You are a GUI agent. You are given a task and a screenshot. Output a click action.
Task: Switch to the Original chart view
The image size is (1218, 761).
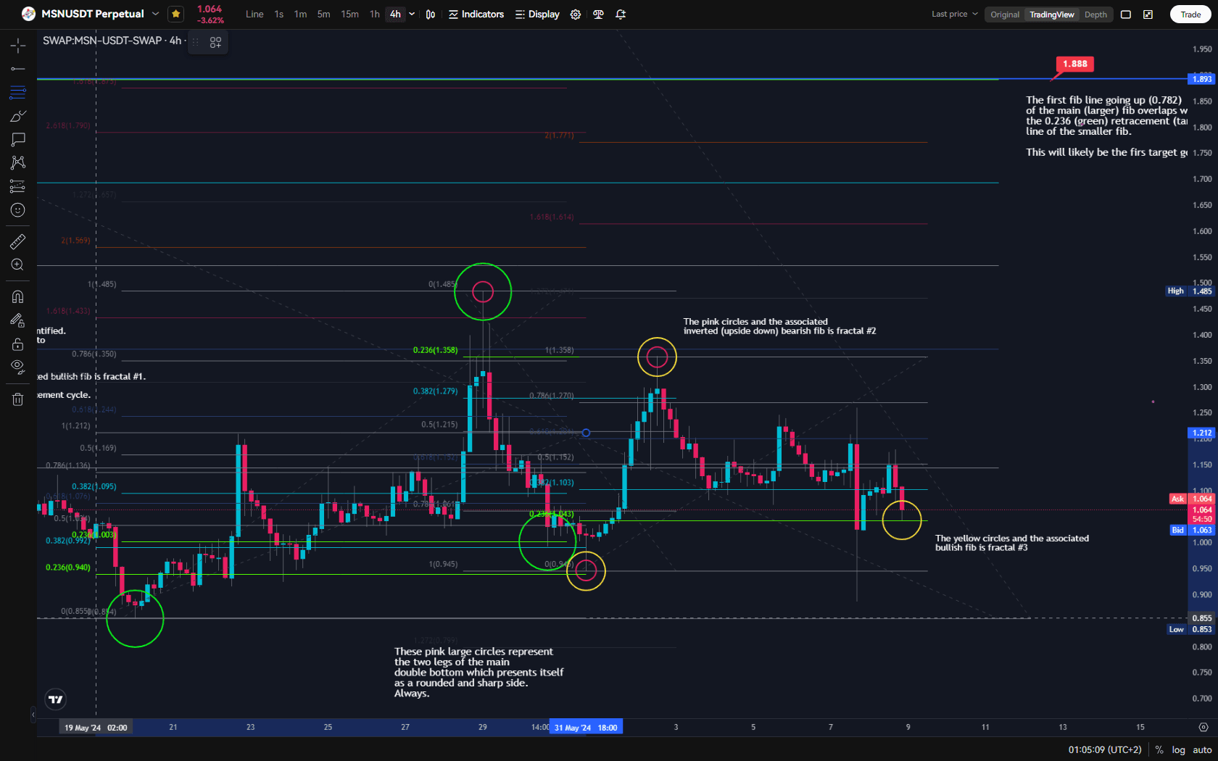point(1005,14)
